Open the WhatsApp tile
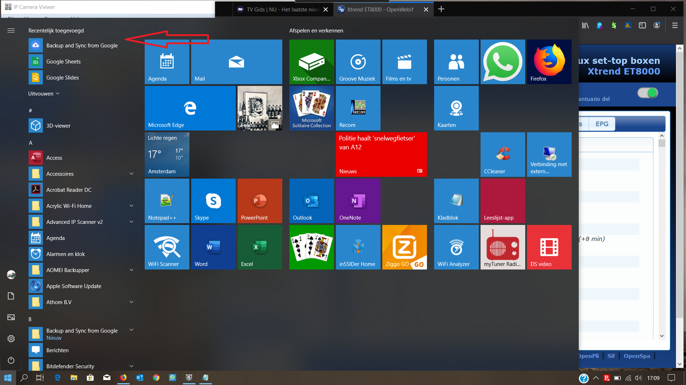 (503, 62)
